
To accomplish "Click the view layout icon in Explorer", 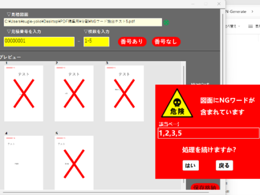I will (250, 27).
